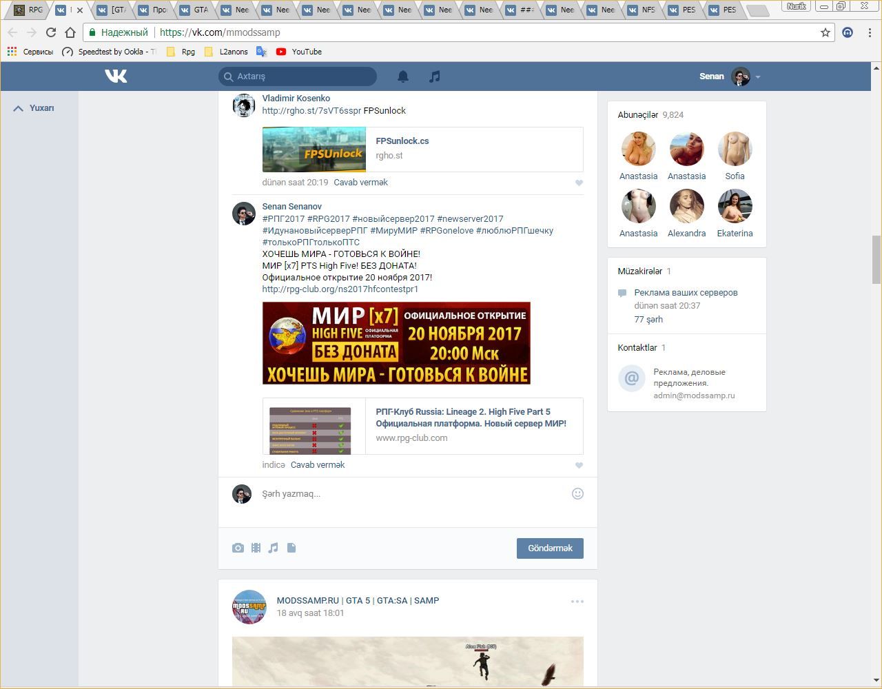This screenshot has height=689, width=882.
Task: Close the active VK browser tab
Action: pos(80,10)
